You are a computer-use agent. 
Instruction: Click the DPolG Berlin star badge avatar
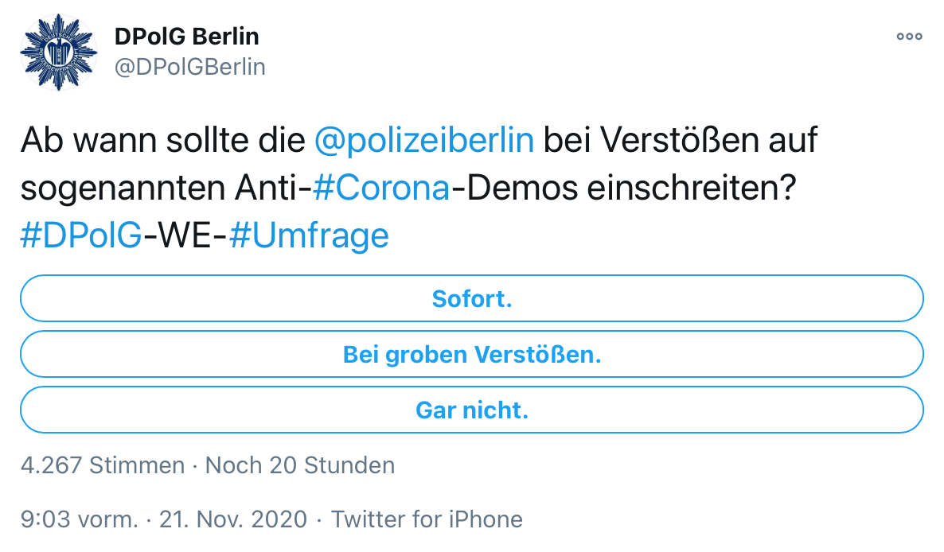coord(58,52)
